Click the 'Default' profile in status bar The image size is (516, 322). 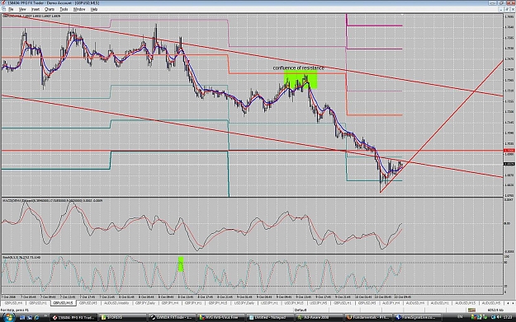click(301, 310)
